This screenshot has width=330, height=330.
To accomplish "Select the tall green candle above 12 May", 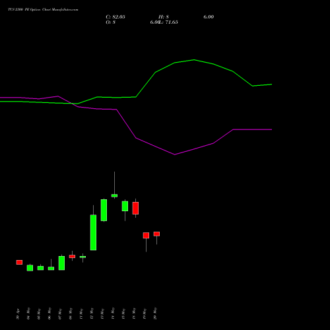I will (93, 232).
